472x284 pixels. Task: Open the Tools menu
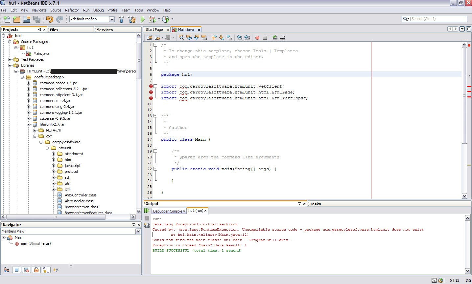[139, 10]
